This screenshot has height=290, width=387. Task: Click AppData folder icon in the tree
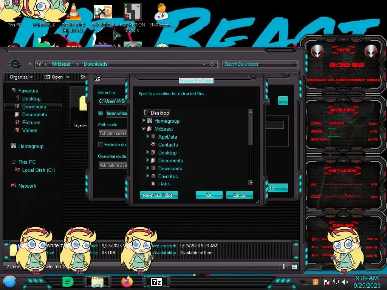pyautogui.click(x=153, y=136)
